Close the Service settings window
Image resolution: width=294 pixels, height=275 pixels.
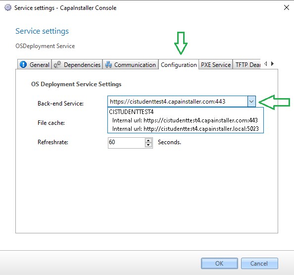286,7
